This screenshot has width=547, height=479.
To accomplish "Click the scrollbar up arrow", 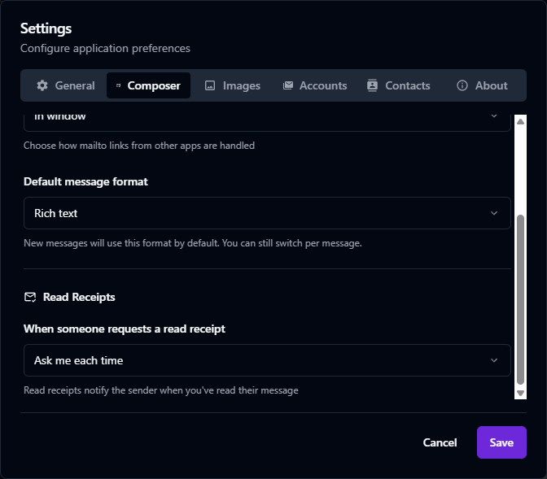I will [x=521, y=121].
